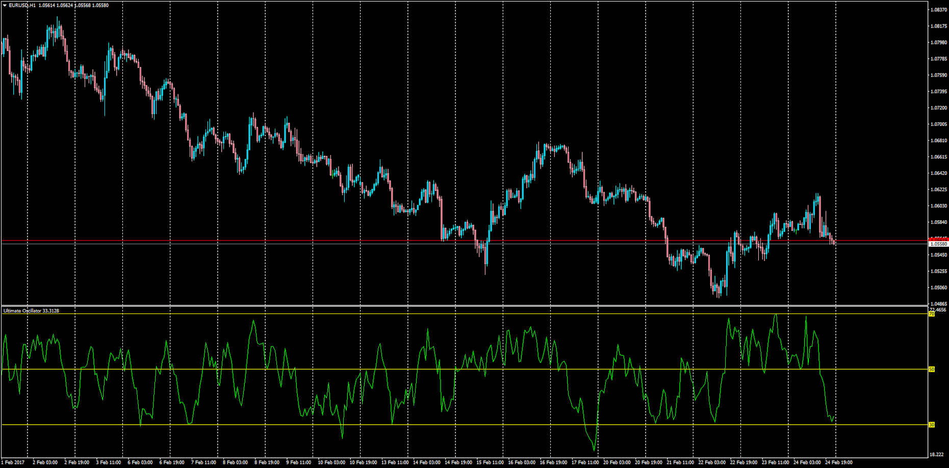The width and height of the screenshot is (949, 468).
Task: Click price scale value 1.07590
Action: click(939, 75)
